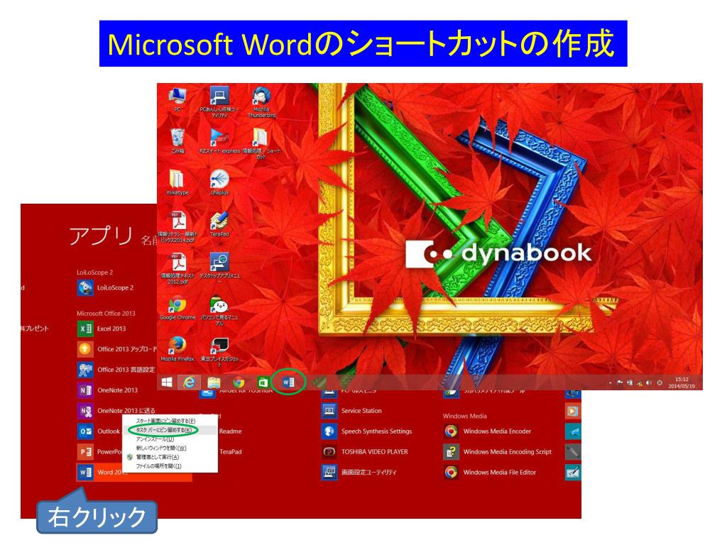Open Outlook in the apps list
727x545 pixels.
point(99,431)
